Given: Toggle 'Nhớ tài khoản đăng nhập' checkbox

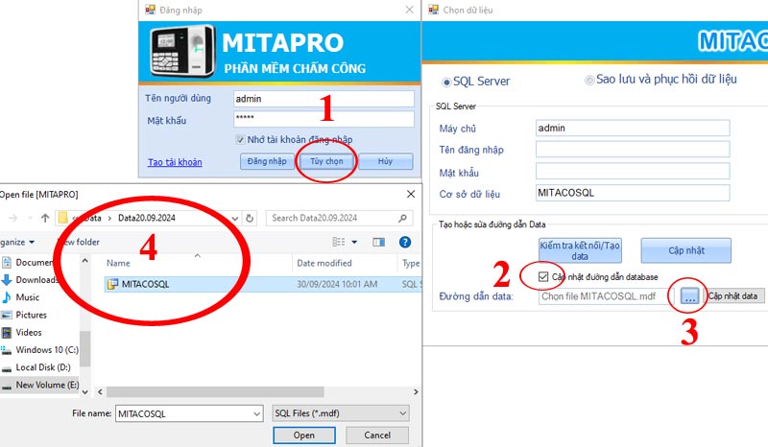Looking at the screenshot, I should (240, 140).
